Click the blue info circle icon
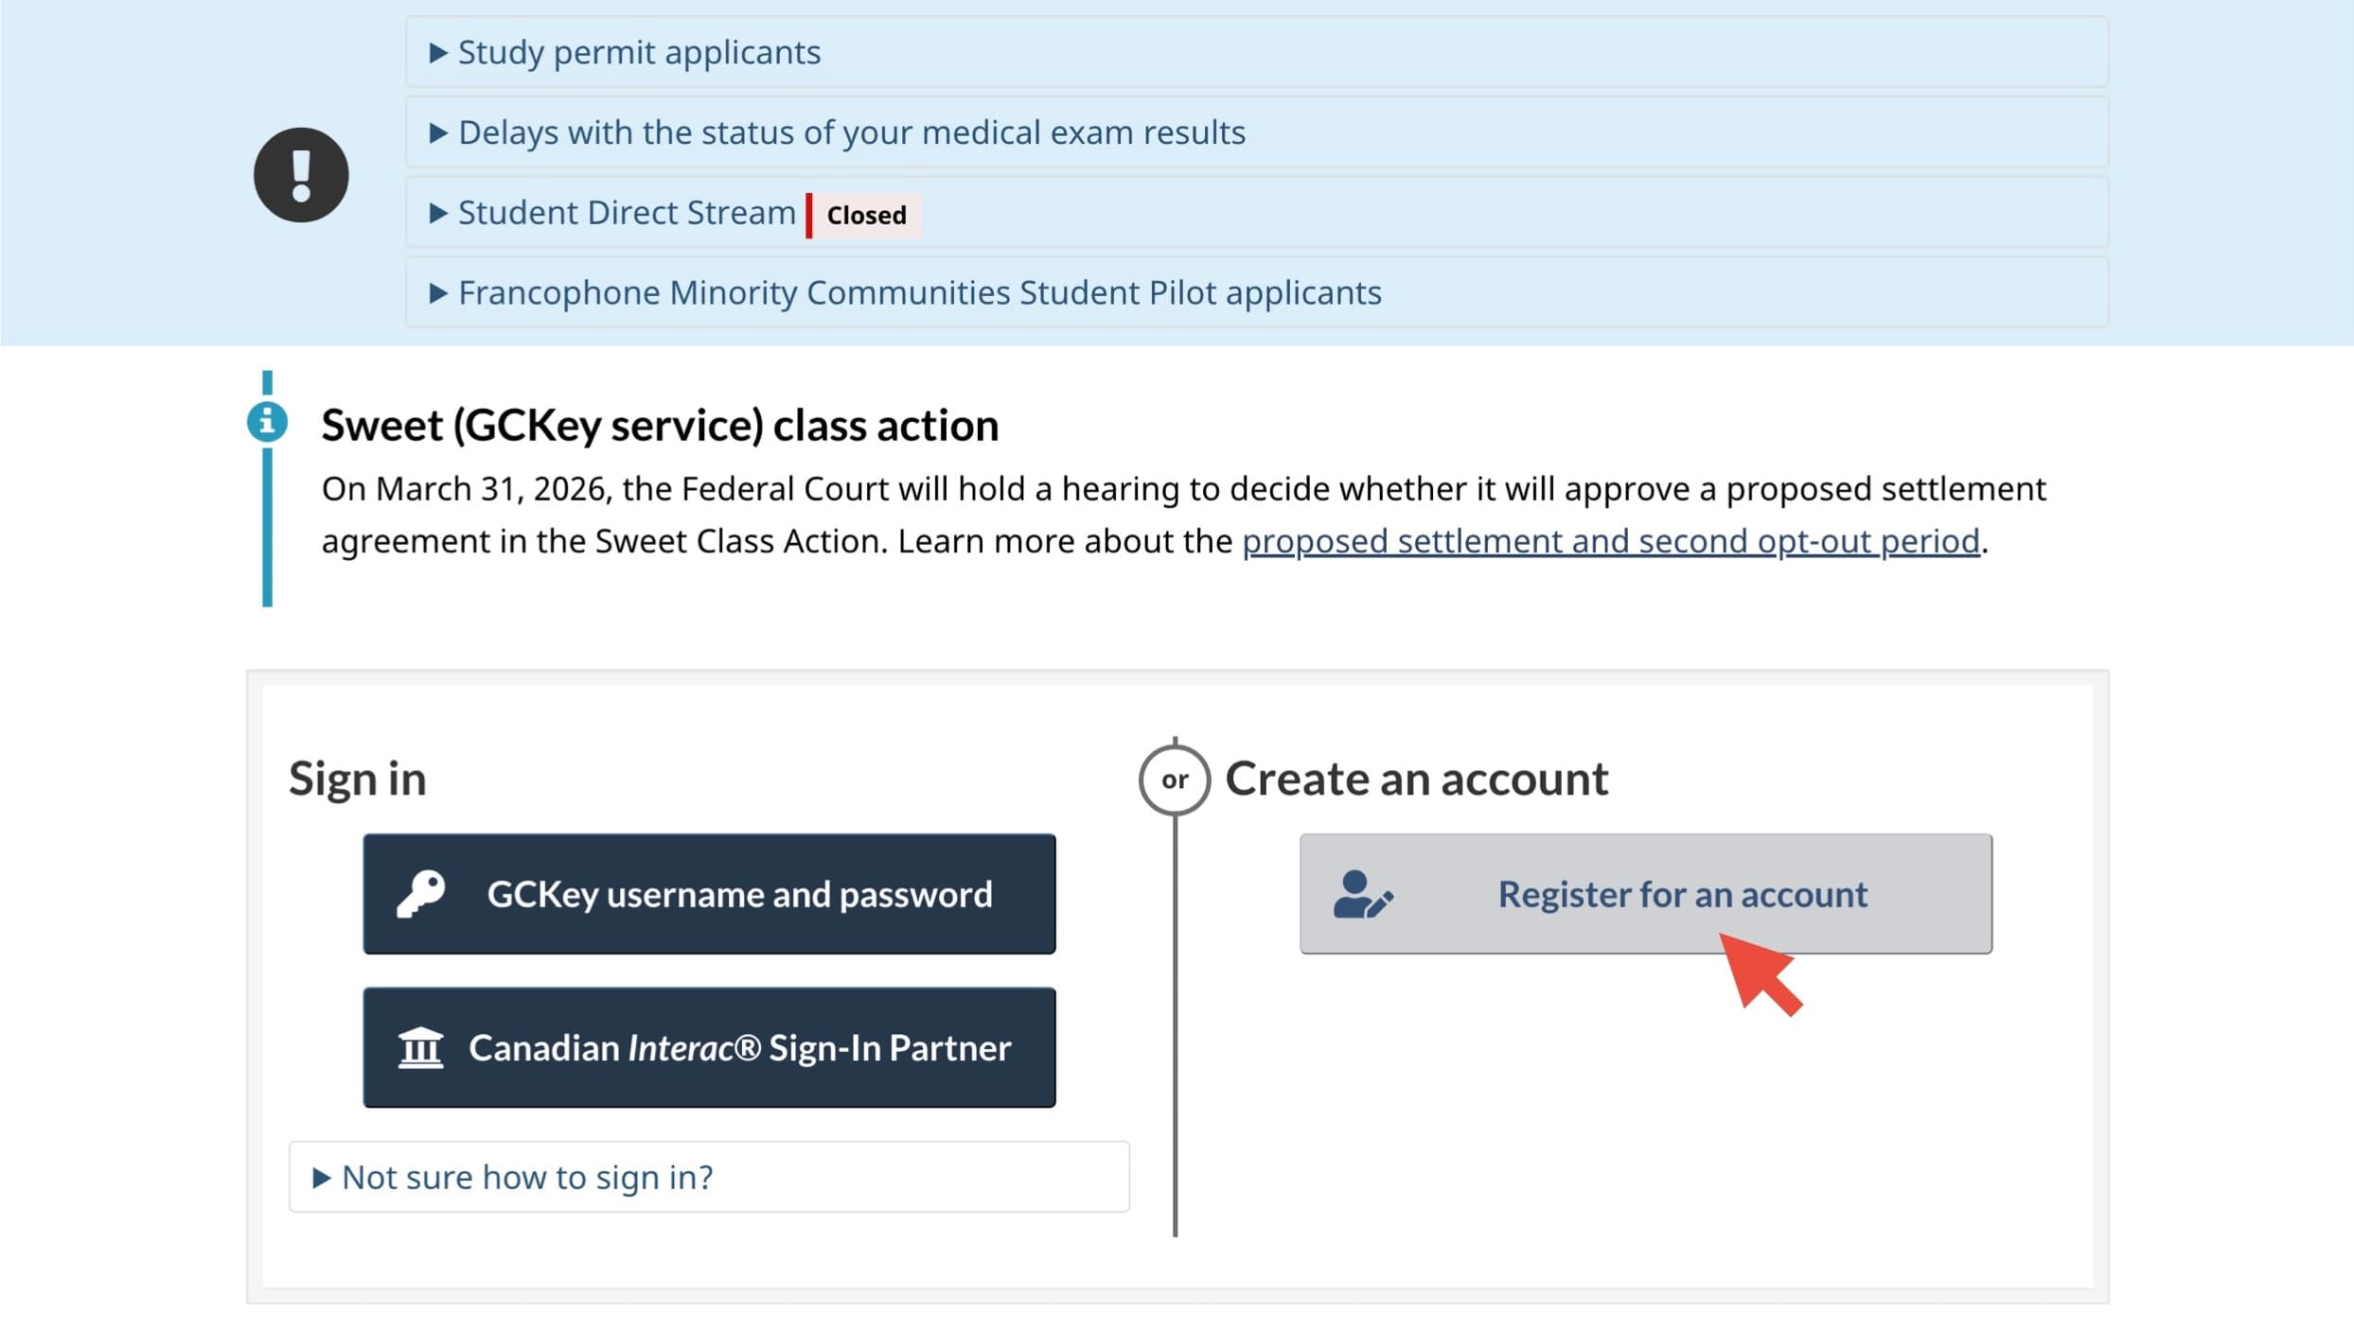Image resolution: width=2354 pixels, height=1331 pixels. pyautogui.click(x=267, y=422)
